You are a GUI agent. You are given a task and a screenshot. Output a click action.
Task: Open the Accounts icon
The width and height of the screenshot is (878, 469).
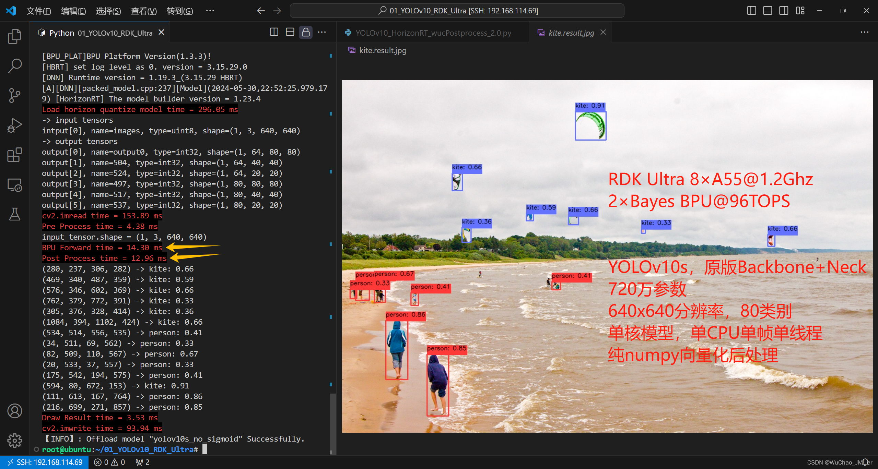click(x=14, y=411)
